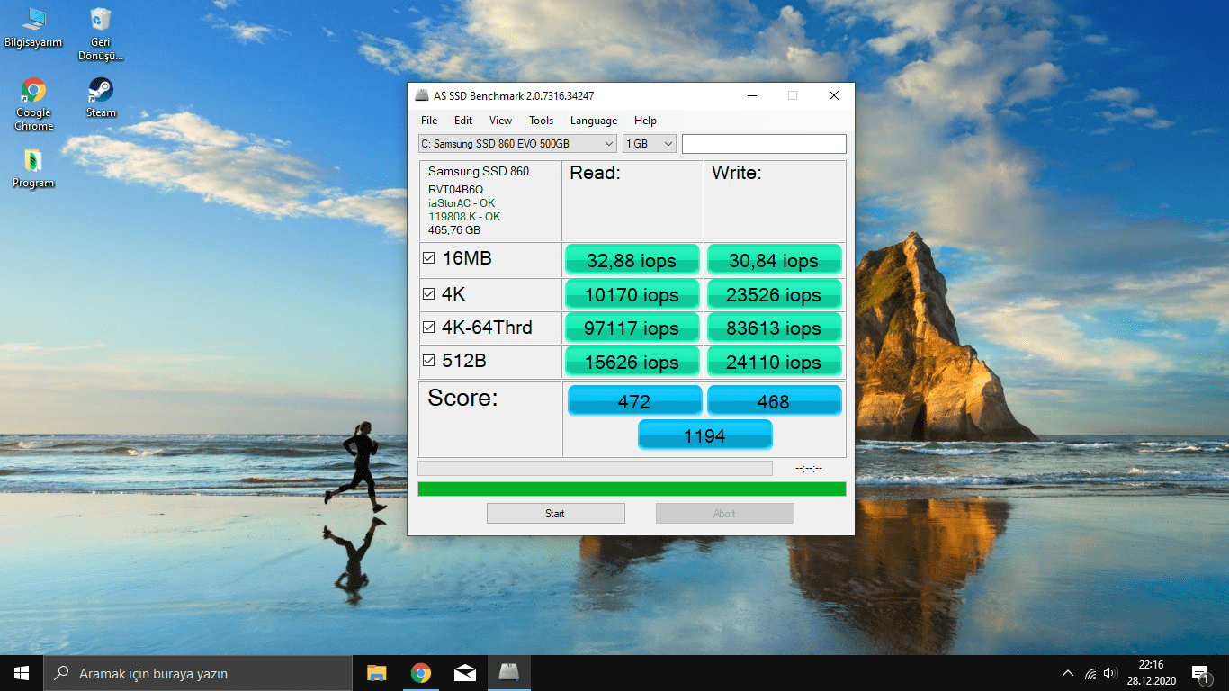
Task: Launch Steam from the desktop
Action: click(101, 97)
